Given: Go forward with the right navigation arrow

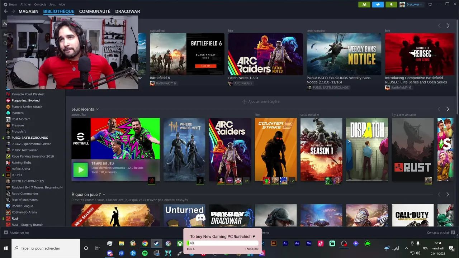Looking at the screenshot, I should coord(14,11).
